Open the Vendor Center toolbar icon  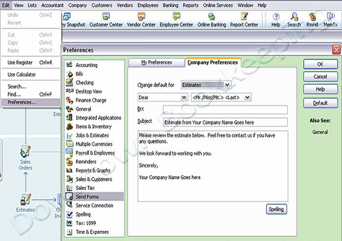click(141, 20)
